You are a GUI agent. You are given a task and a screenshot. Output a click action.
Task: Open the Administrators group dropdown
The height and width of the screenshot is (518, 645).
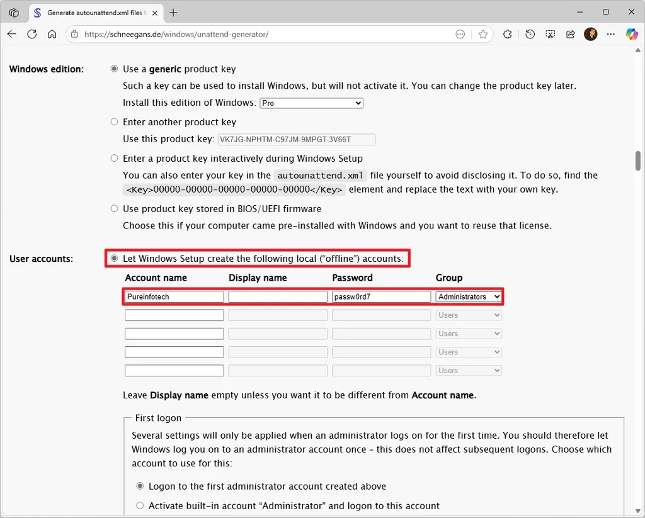click(468, 296)
